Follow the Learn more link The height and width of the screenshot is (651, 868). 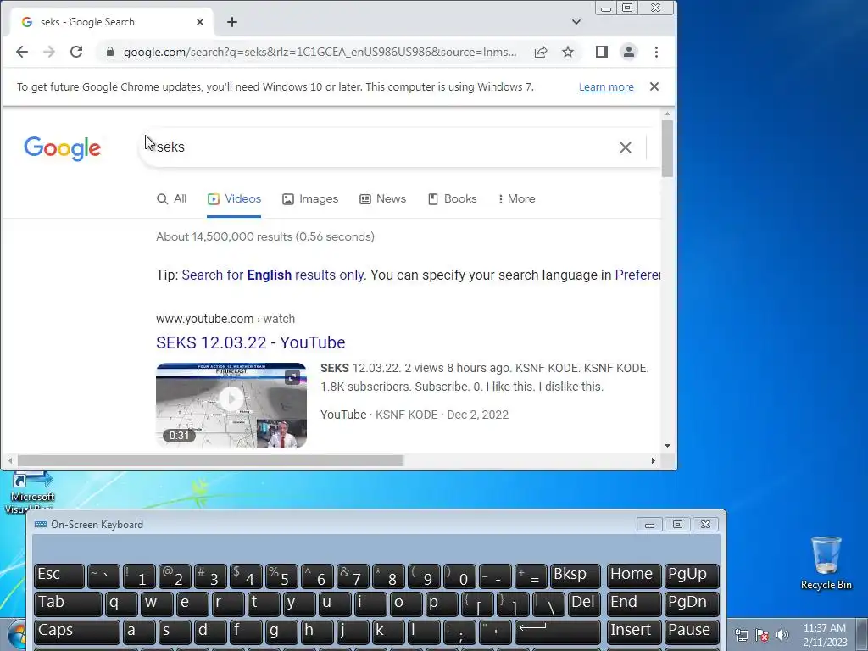click(606, 87)
